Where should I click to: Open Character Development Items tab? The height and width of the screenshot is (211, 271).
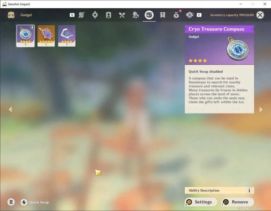coord(108,15)
